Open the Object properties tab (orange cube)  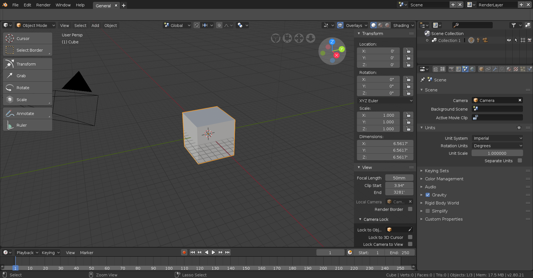pyautogui.click(x=481, y=69)
